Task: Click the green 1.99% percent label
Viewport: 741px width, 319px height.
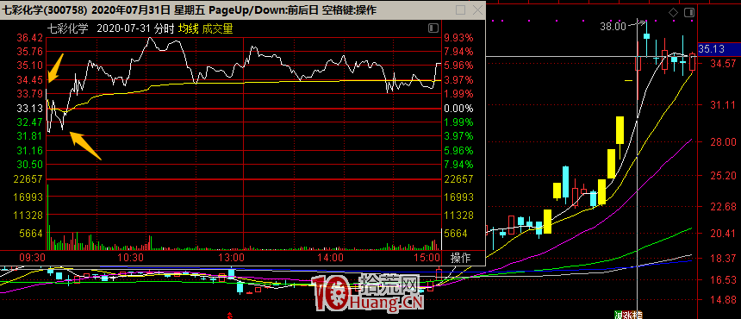Action: pos(459,122)
